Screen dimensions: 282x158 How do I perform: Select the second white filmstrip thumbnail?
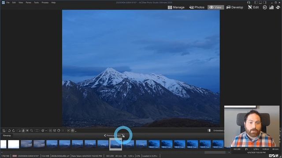point(14,144)
